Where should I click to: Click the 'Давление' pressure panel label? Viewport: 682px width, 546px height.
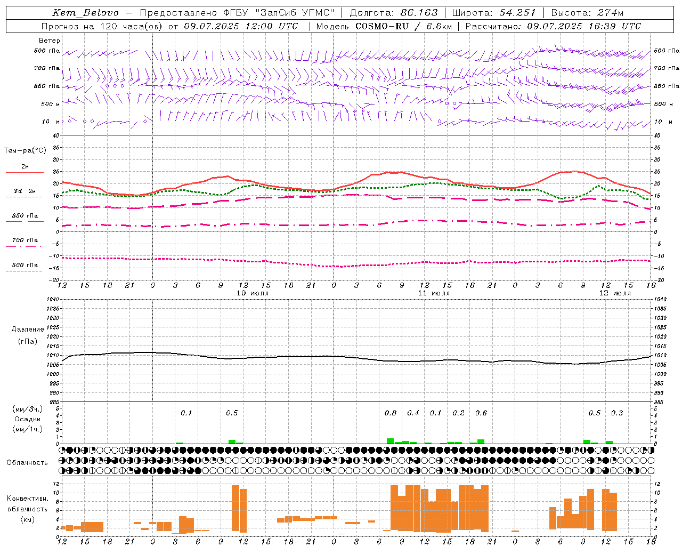click(28, 330)
